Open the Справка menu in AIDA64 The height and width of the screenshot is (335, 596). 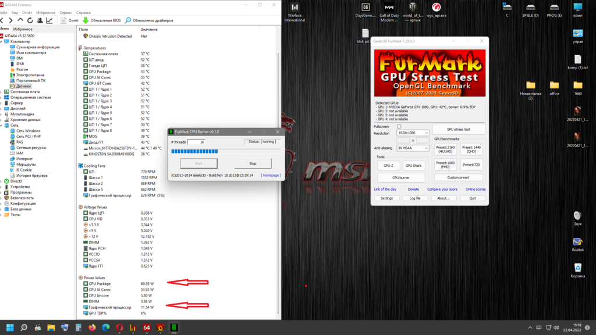[x=83, y=13]
